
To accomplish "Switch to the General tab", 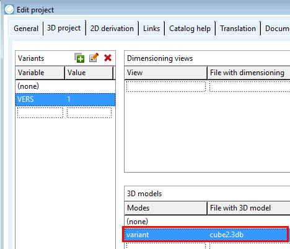I will [26, 29].
